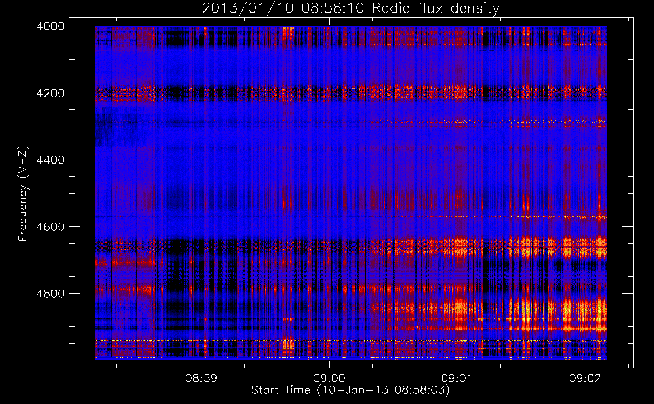
Task: Click the 09:01 time axis label
Action: pyautogui.click(x=457, y=379)
